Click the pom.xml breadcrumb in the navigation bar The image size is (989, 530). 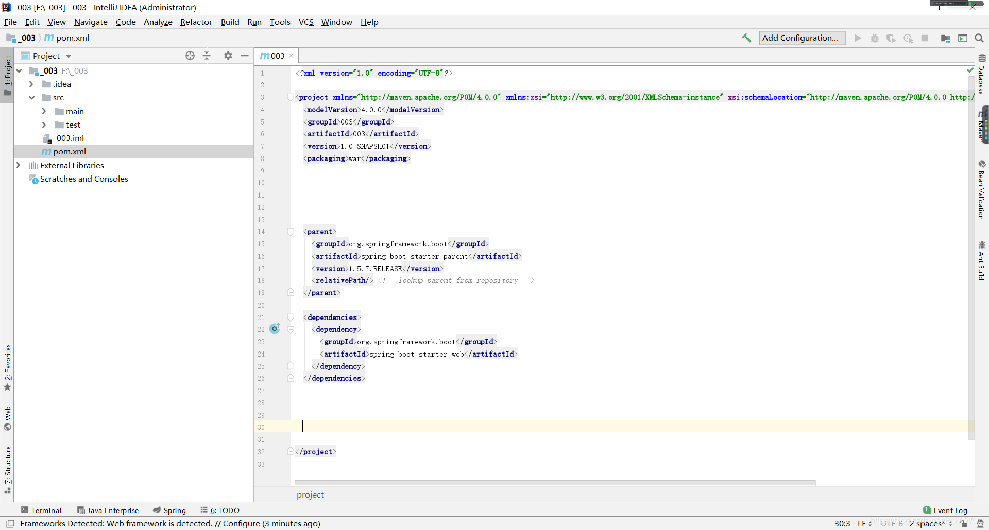[67, 38]
